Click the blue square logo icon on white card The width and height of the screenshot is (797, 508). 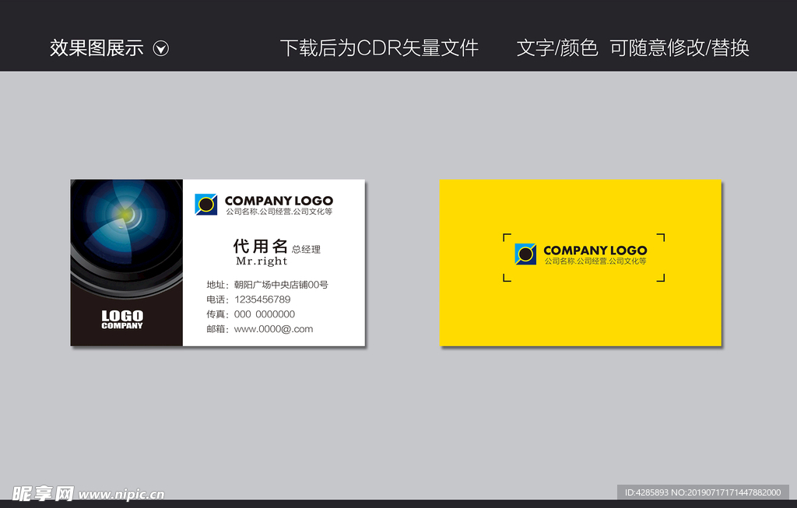click(206, 205)
